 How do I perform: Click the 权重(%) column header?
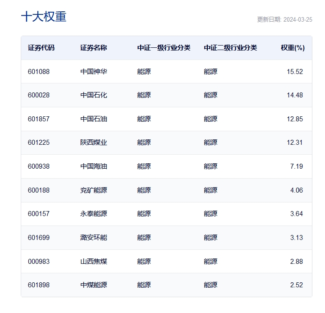293,48
